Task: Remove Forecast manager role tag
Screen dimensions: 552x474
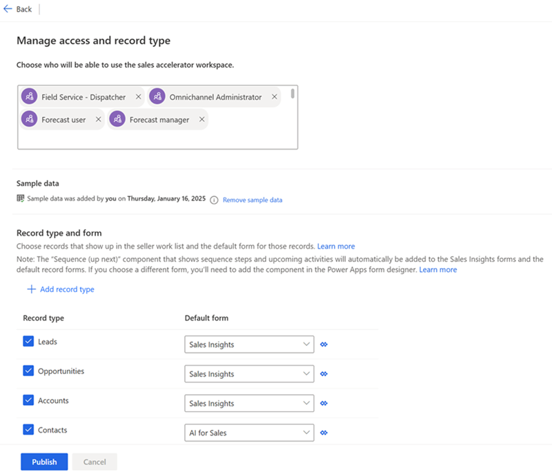Action: (201, 119)
